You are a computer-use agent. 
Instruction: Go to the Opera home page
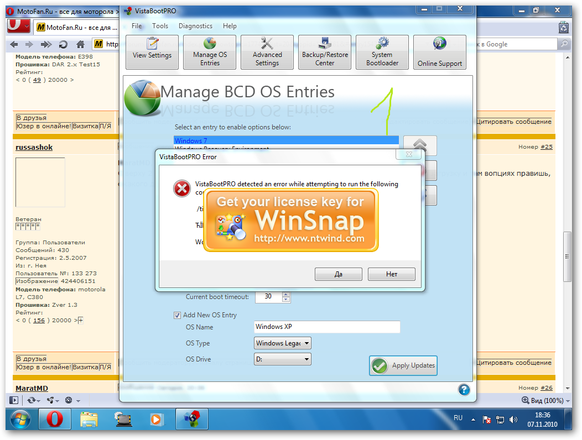click(x=80, y=45)
